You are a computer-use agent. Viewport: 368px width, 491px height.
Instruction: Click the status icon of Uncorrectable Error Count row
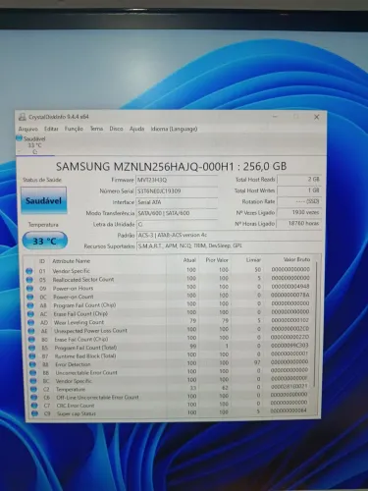32,373
